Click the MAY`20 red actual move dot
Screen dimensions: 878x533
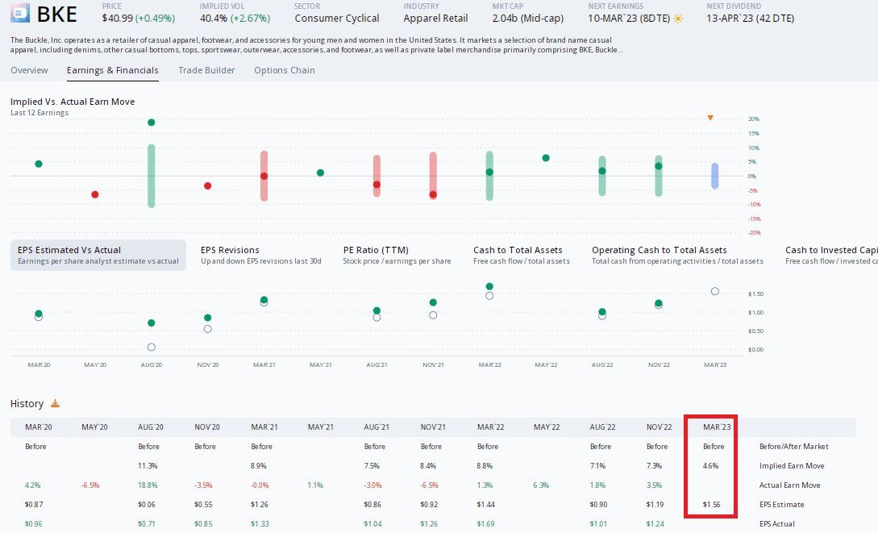point(95,194)
